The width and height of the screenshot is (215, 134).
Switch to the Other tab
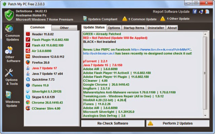tap(64, 28)
